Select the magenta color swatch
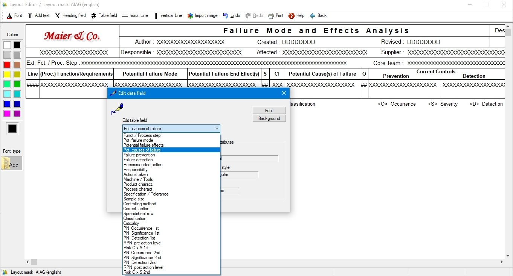The height and width of the screenshot is (276, 513). point(7,114)
